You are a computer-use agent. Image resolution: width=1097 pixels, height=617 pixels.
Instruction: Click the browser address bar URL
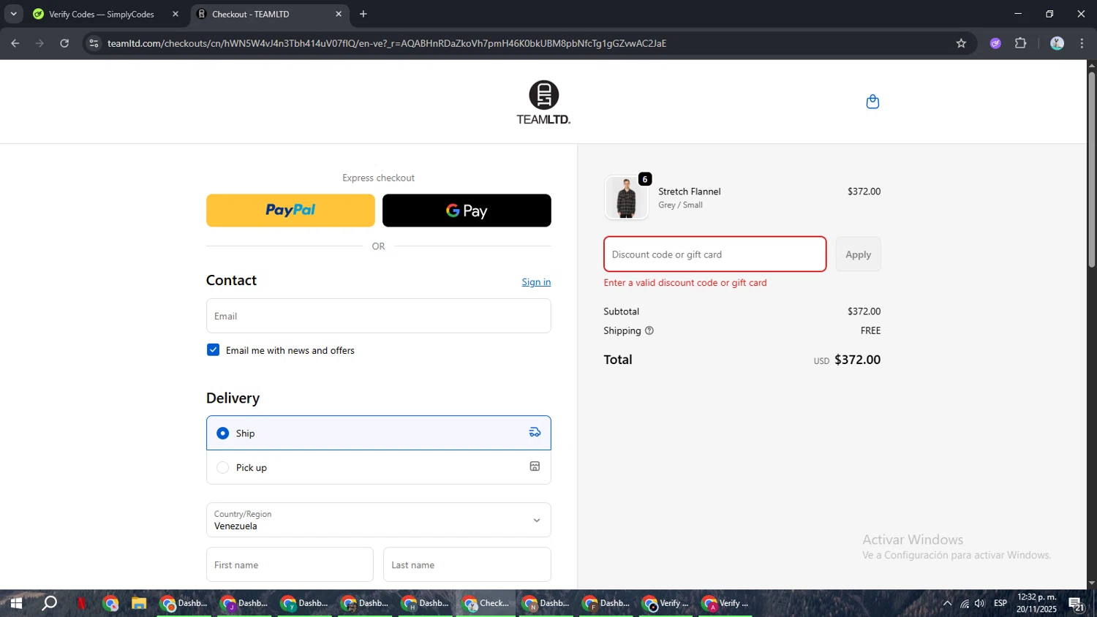click(387, 43)
